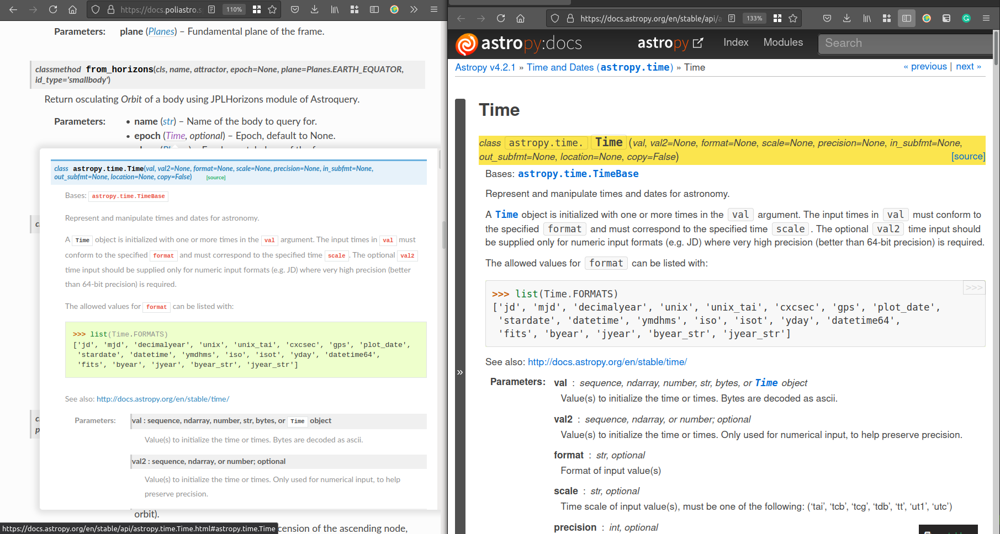Image resolution: width=1000 pixels, height=534 pixels.
Task: Toggle the >>> prompt in code block
Action: (x=974, y=288)
